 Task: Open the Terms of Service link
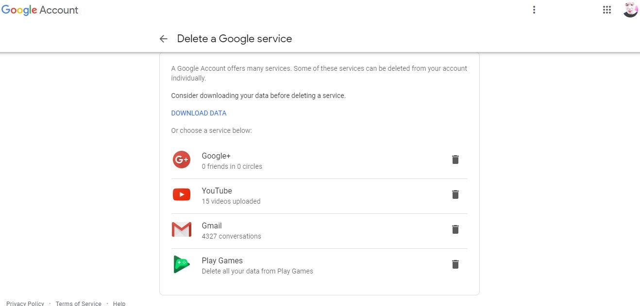78,304
